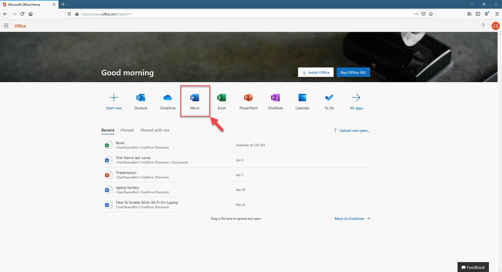
Task: Launch the PowerPoint app icon
Action: (248, 98)
